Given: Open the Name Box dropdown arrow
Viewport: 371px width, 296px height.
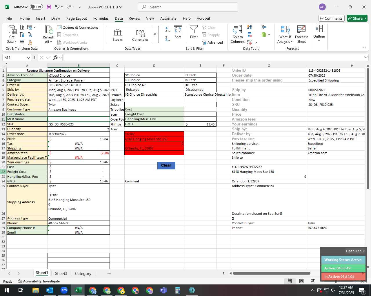Looking at the screenshot, I should pyautogui.click(x=28, y=58).
